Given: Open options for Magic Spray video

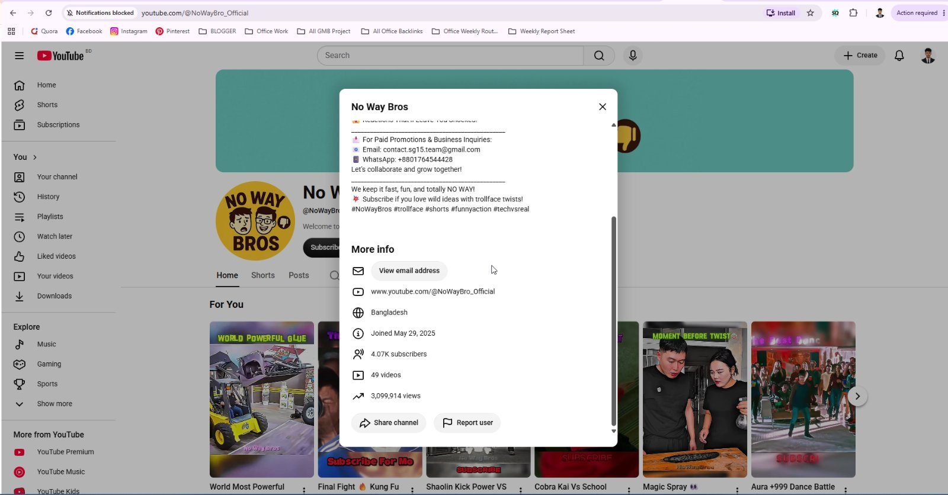Looking at the screenshot, I should (737, 489).
